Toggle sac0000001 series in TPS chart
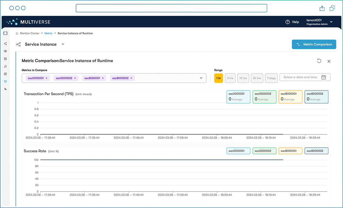The image size is (343, 208). 238,97
